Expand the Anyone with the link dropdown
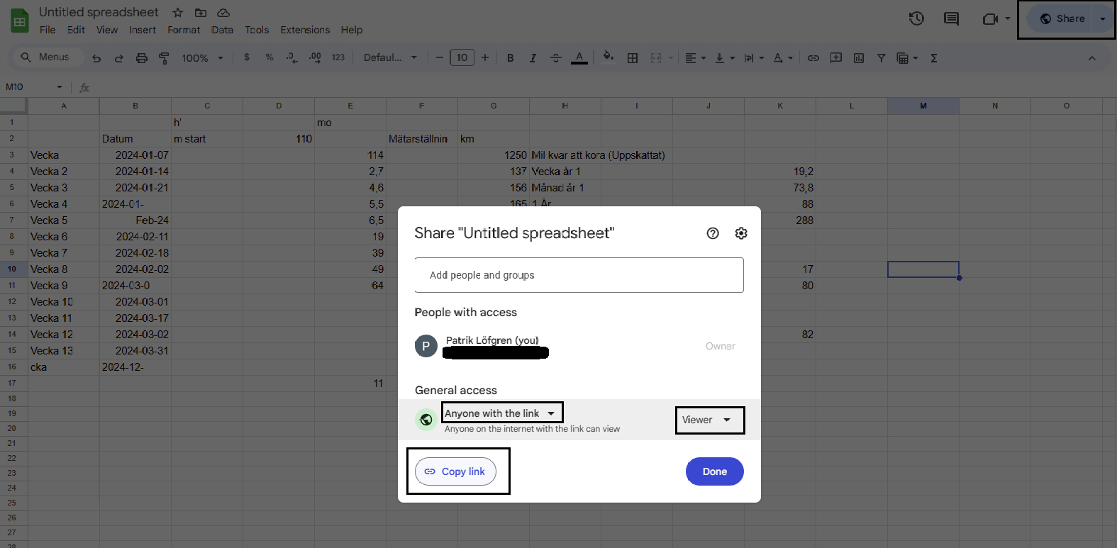Viewport: 1117px width, 548px height. pos(501,413)
